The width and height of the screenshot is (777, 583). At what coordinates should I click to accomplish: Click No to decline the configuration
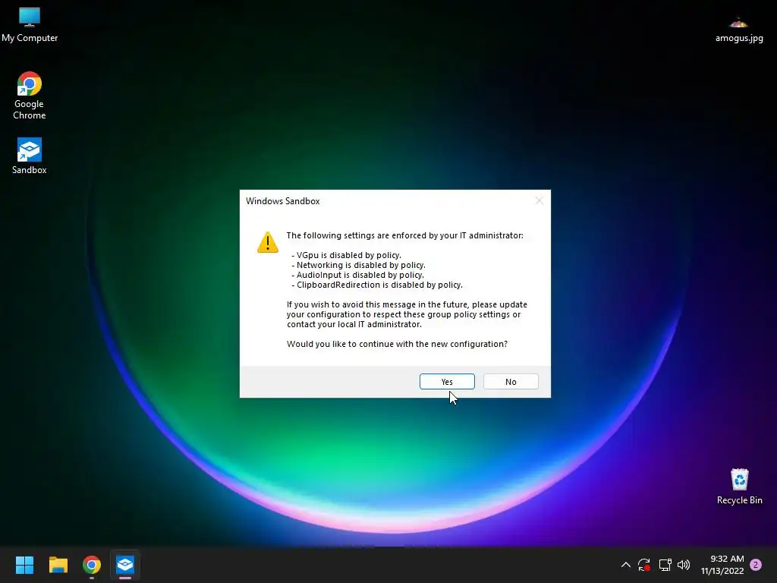pyautogui.click(x=511, y=381)
